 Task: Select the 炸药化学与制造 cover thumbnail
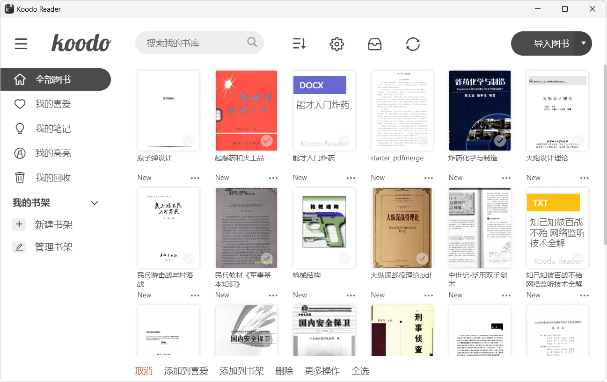tap(480, 111)
